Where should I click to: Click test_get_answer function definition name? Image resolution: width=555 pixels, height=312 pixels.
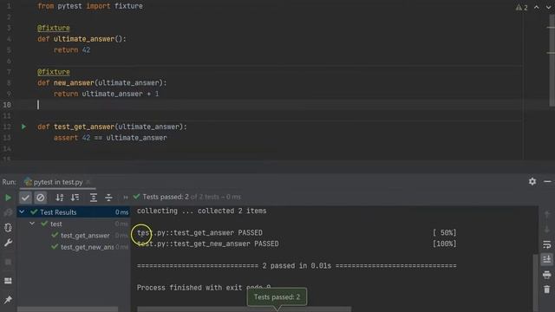tap(84, 127)
